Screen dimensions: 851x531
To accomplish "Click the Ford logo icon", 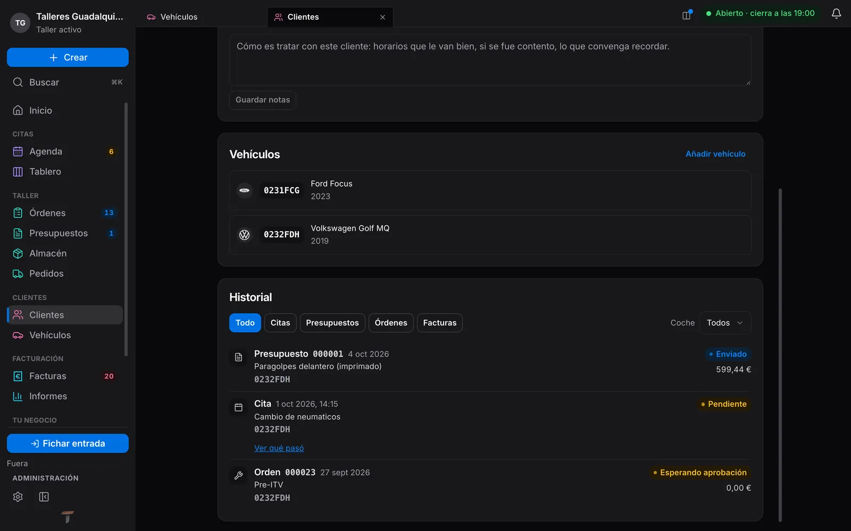I will click(245, 190).
